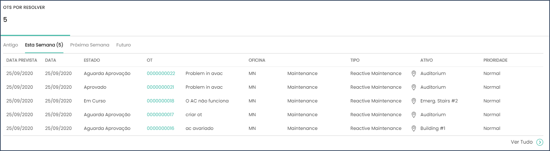Click location pin icon beside Building #1

[x=414, y=128]
